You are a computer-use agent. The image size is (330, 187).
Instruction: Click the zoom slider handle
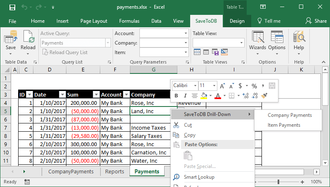pyautogui.click(x=278, y=182)
